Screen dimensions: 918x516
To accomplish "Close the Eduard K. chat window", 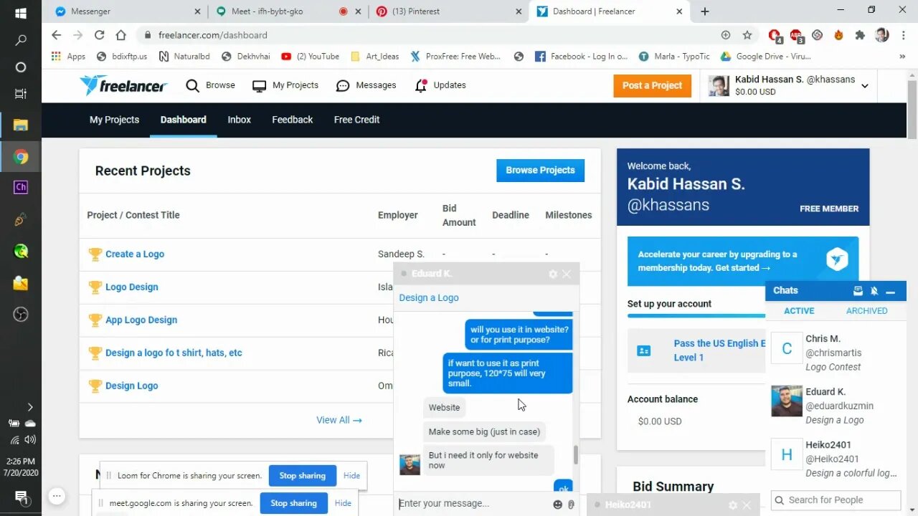I will 567,274.
